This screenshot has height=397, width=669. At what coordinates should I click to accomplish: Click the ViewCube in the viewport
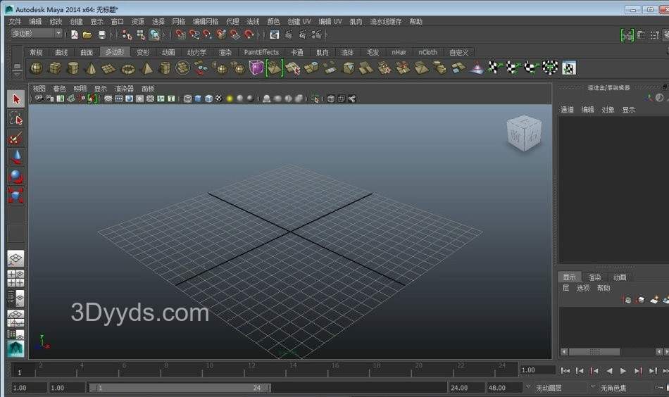pos(525,134)
